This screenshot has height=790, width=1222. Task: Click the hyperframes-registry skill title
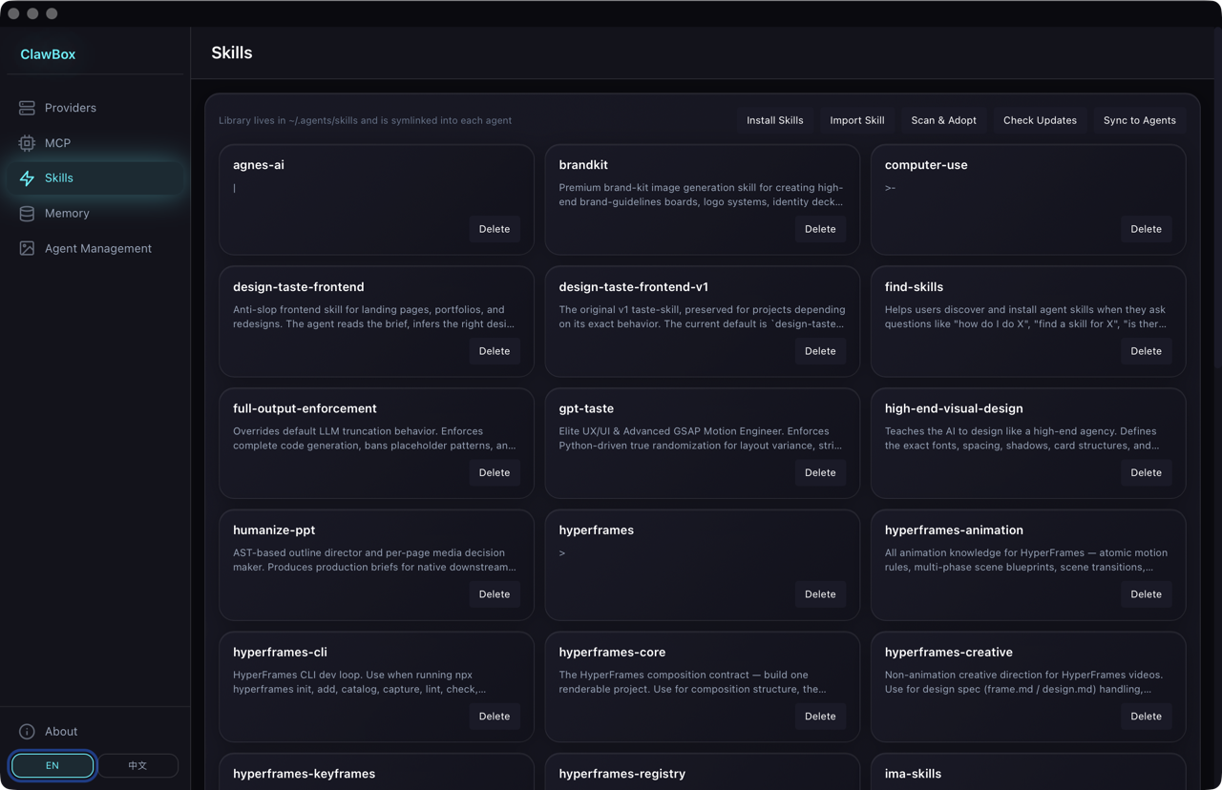[622, 774]
